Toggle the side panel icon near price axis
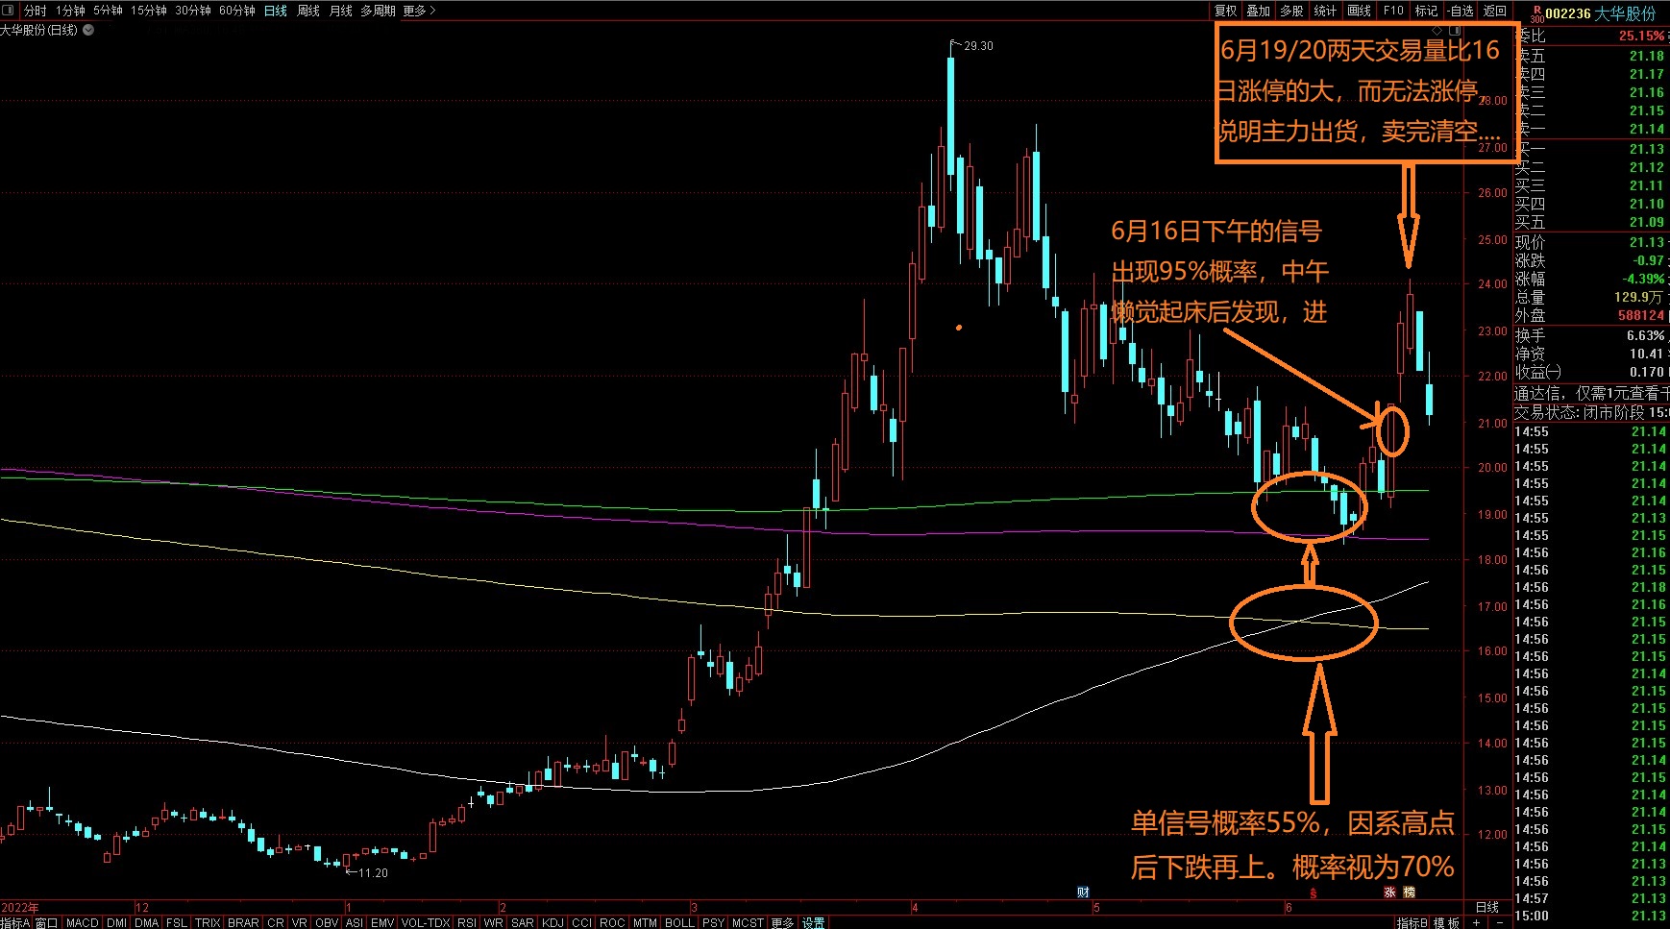Screen dimensions: 1670x929 tap(1455, 31)
